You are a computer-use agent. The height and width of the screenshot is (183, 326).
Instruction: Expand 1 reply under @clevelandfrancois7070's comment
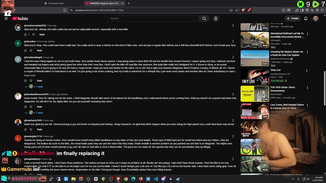point(34,113)
